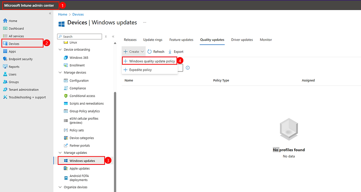Click Troubleshooting + support icon
The image size is (361, 192).
tap(5, 97)
